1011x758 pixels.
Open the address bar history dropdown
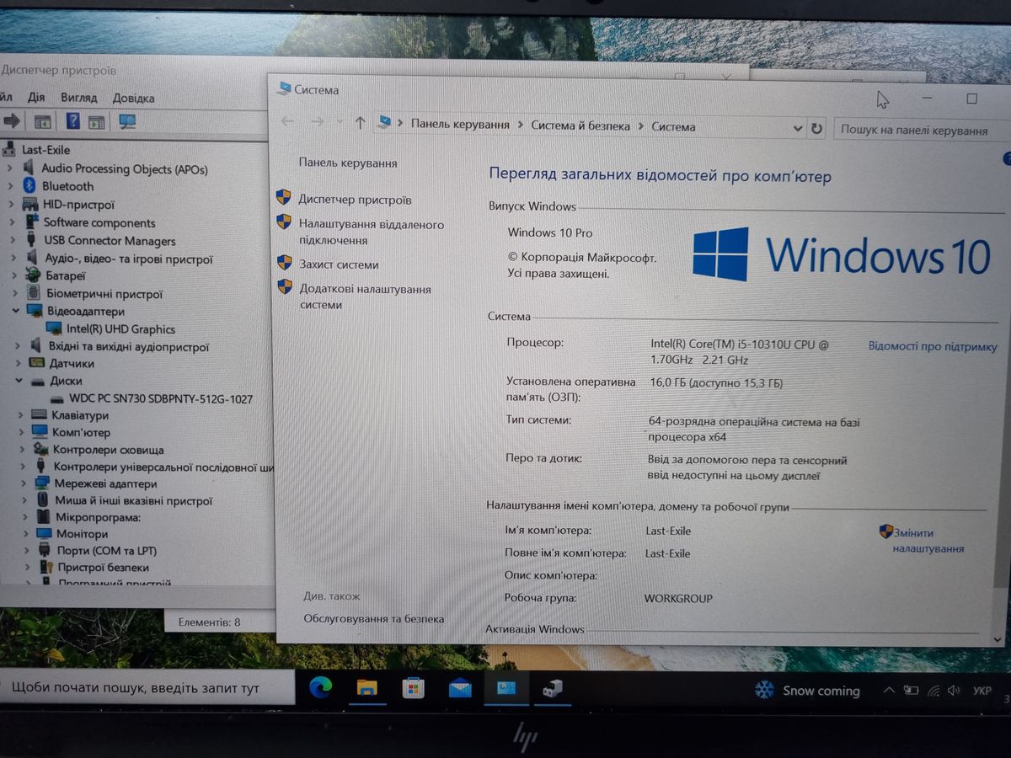pyautogui.click(x=798, y=128)
